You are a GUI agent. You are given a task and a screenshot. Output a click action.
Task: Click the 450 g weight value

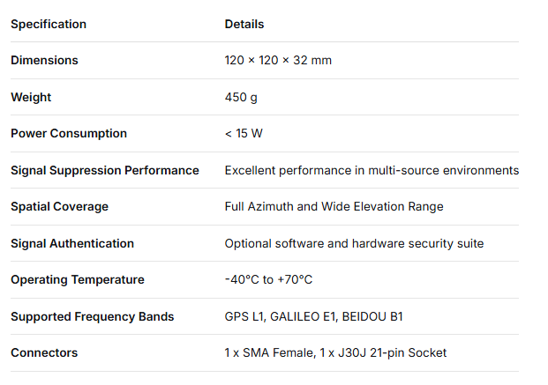(241, 97)
